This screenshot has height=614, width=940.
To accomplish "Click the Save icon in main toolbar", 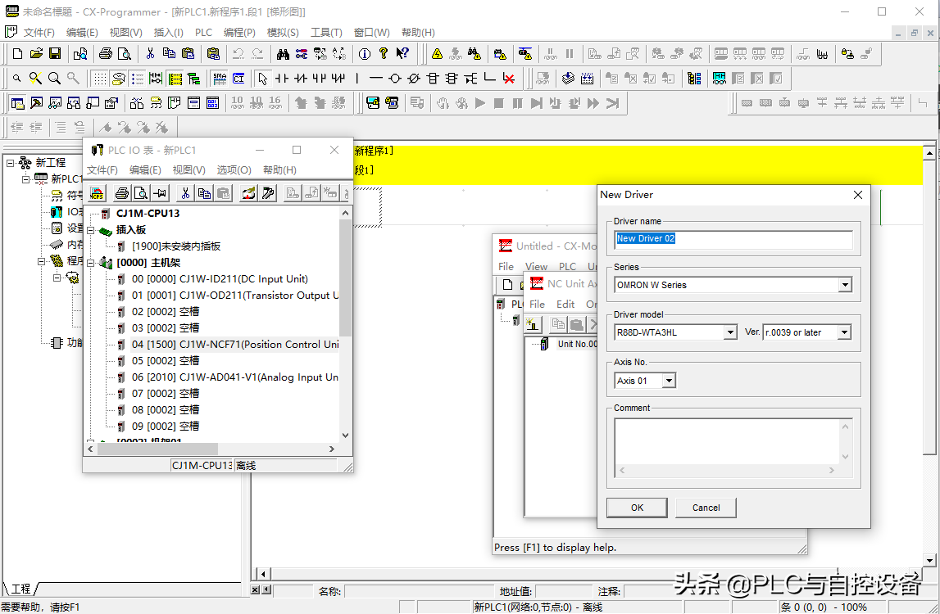I will click(55, 54).
